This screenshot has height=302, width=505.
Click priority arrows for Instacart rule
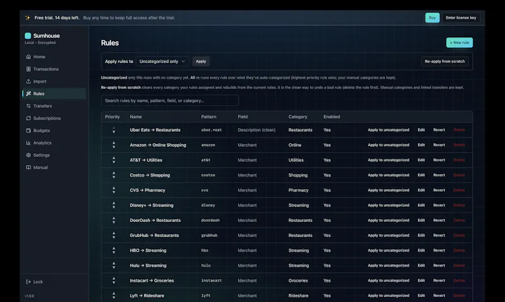click(114, 281)
